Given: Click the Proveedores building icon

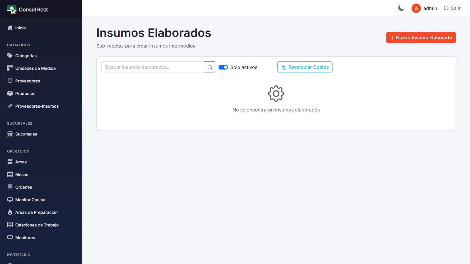Looking at the screenshot, I should point(10,81).
